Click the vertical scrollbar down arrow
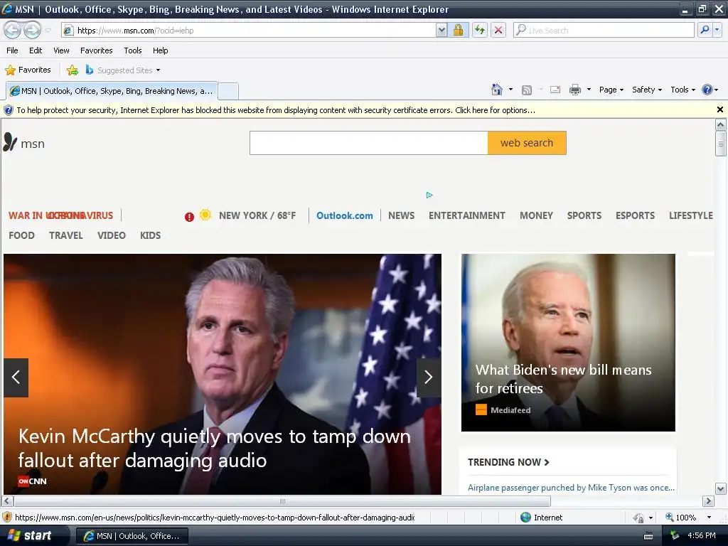The image size is (728, 546). click(720, 488)
